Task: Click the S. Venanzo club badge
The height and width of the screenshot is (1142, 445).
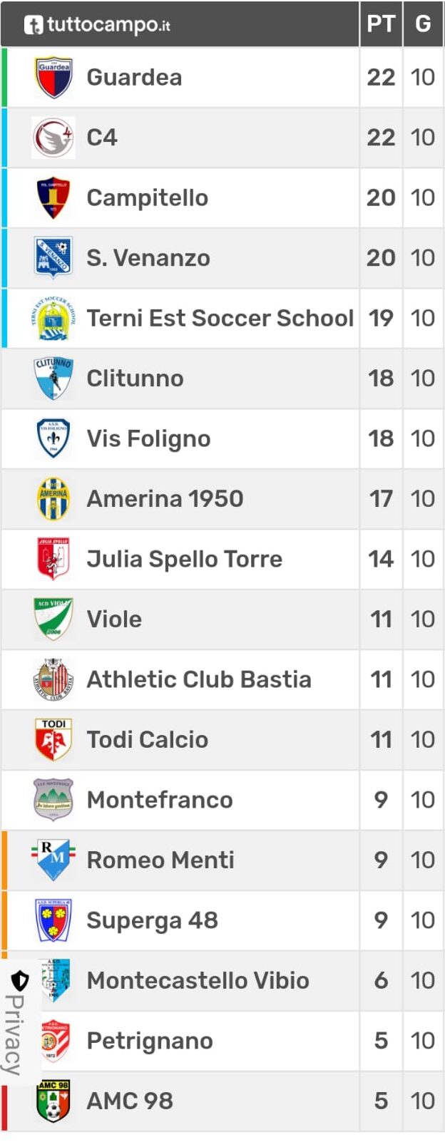Action: click(53, 258)
